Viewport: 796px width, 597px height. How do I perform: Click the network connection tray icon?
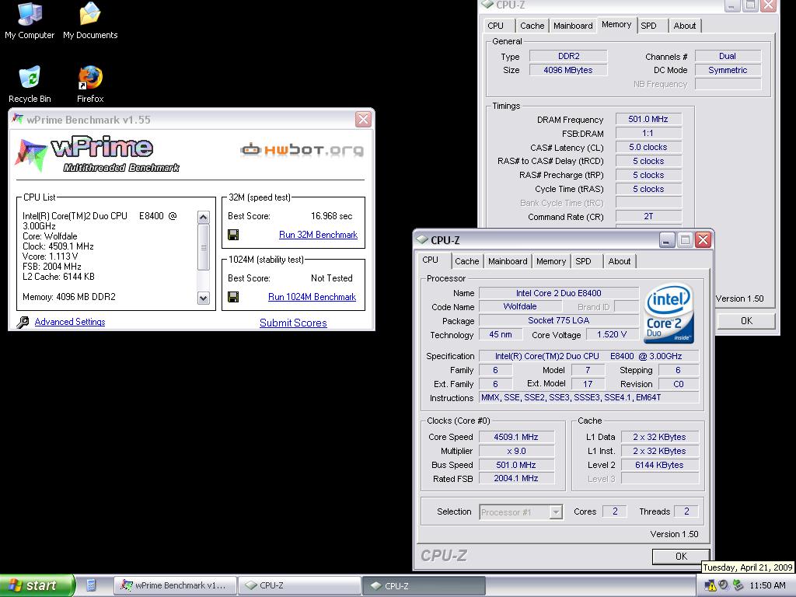coord(738,585)
